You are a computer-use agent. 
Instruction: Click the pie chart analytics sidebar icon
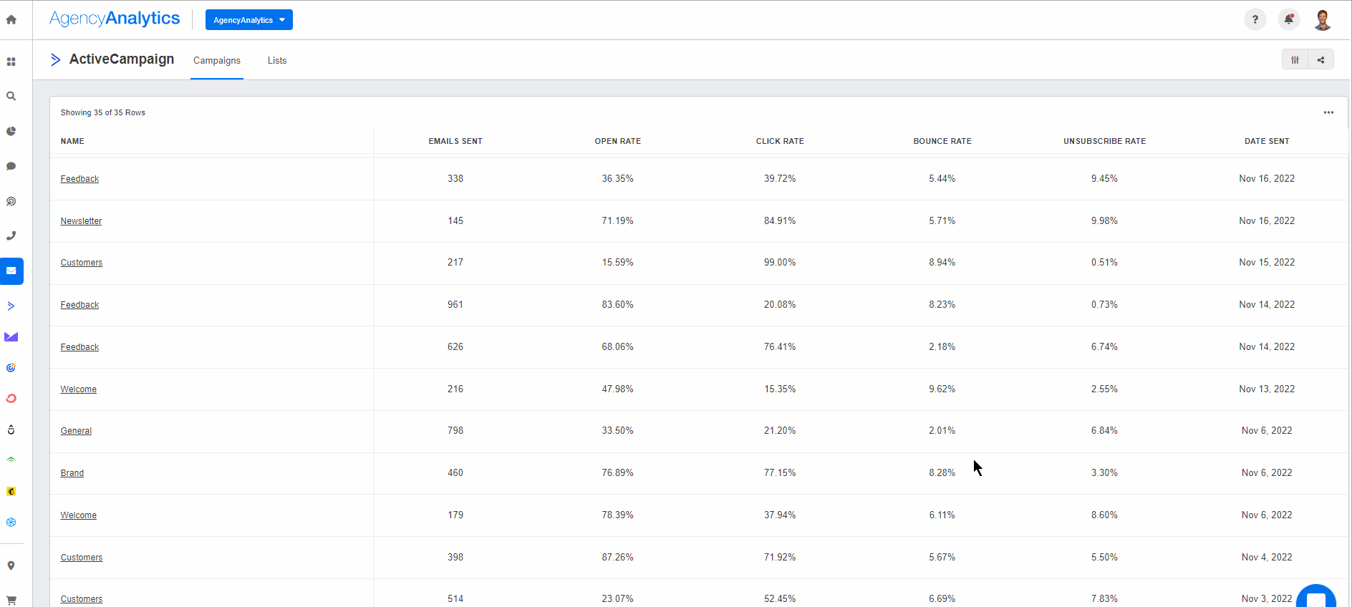point(11,131)
